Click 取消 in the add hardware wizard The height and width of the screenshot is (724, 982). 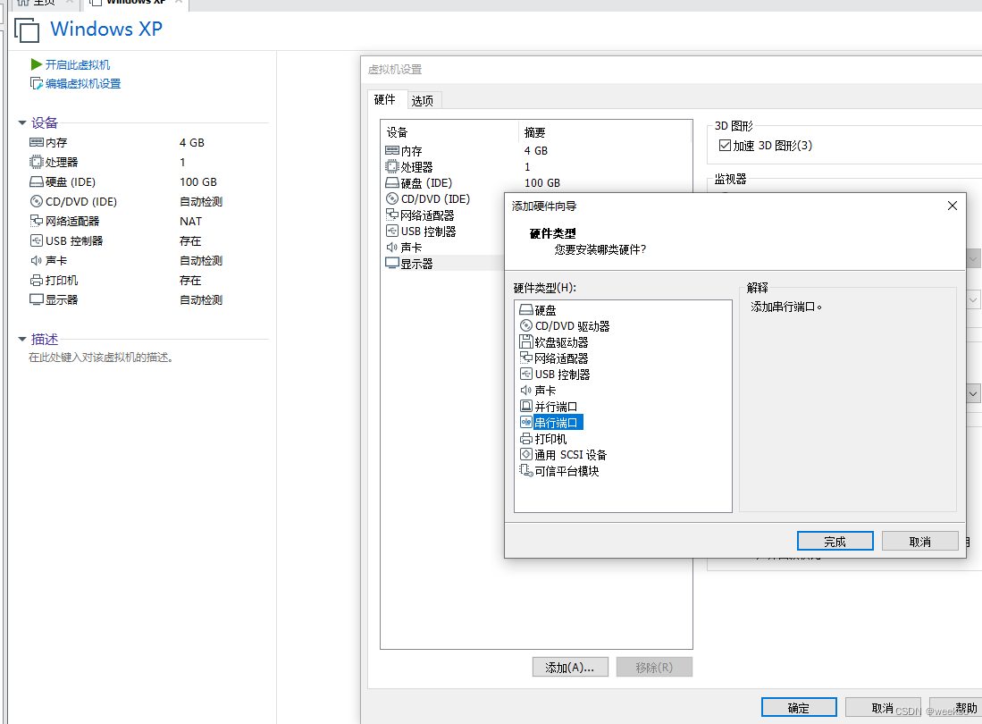[920, 541]
